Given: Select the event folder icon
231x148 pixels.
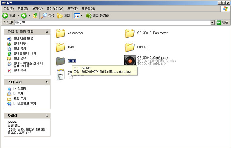Looking at the screenshot, I should click(x=61, y=47).
